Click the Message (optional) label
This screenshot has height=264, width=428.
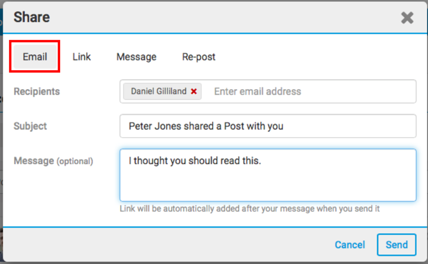[x=53, y=161]
